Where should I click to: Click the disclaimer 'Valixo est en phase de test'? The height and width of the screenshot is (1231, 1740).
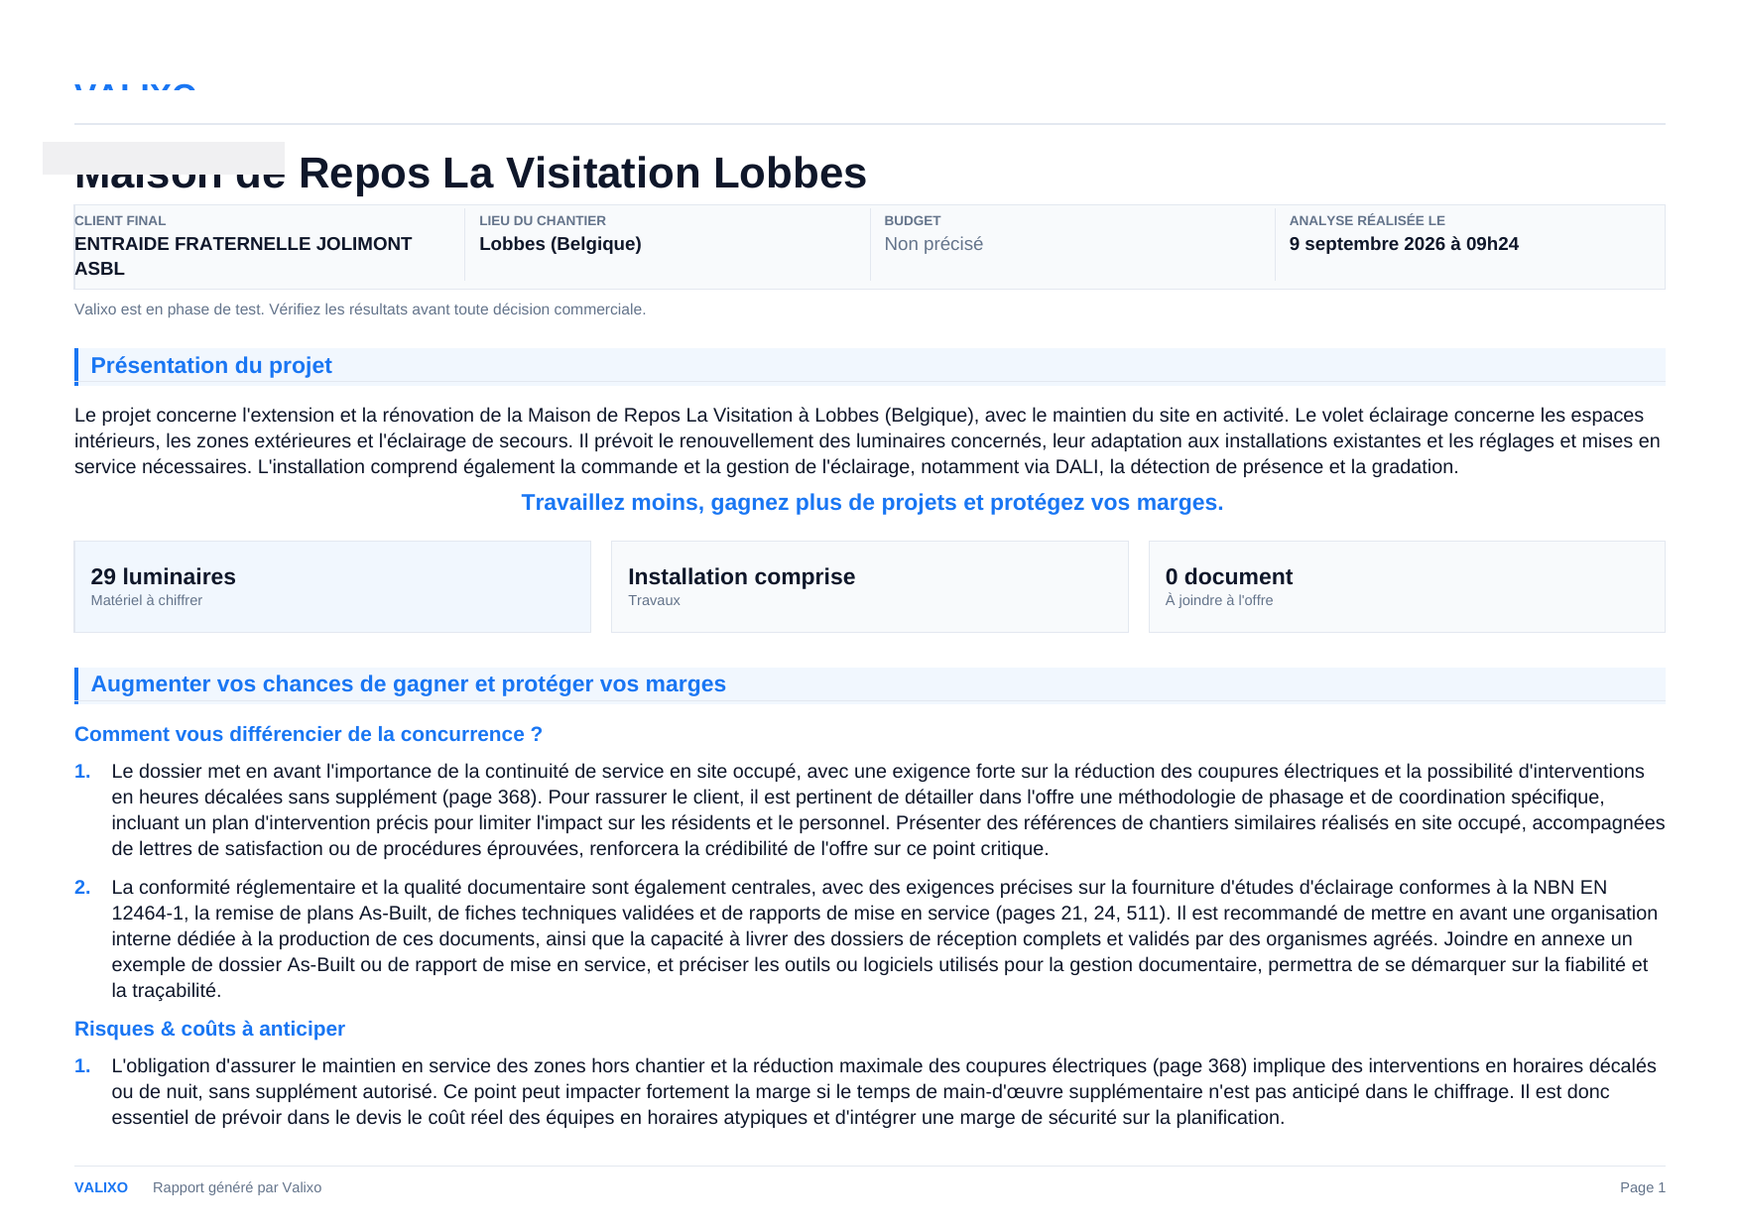pyautogui.click(x=170, y=309)
